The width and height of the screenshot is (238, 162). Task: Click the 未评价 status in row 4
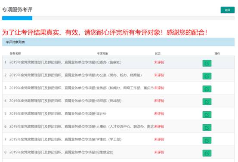159,101
